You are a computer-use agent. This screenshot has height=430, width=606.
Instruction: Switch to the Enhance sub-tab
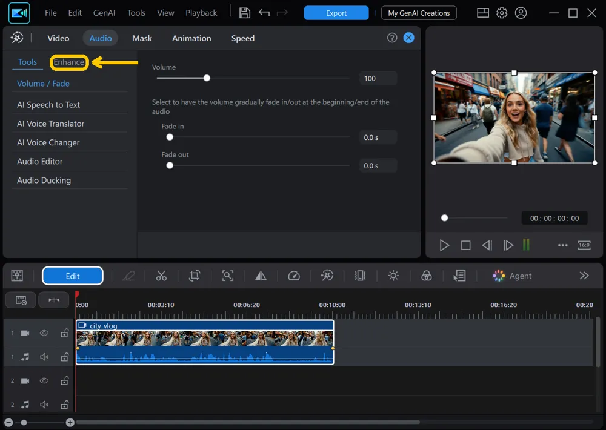coord(69,62)
